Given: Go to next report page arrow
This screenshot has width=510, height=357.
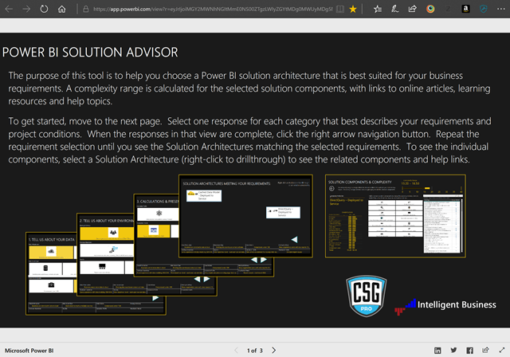Looking at the screenshot, I should [x=274, y=350].
